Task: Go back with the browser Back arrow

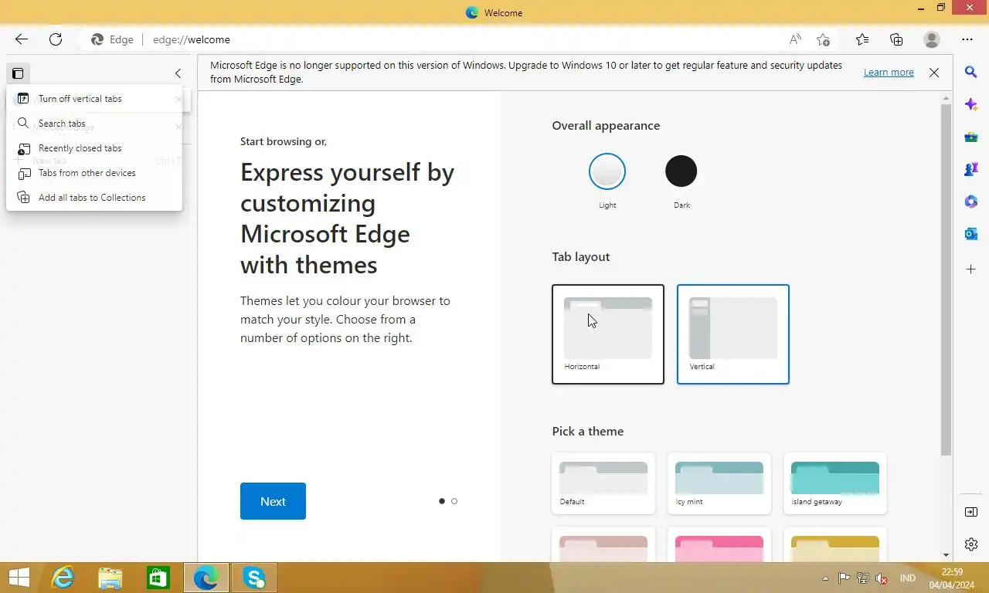Action: click(x=22, y=39)
